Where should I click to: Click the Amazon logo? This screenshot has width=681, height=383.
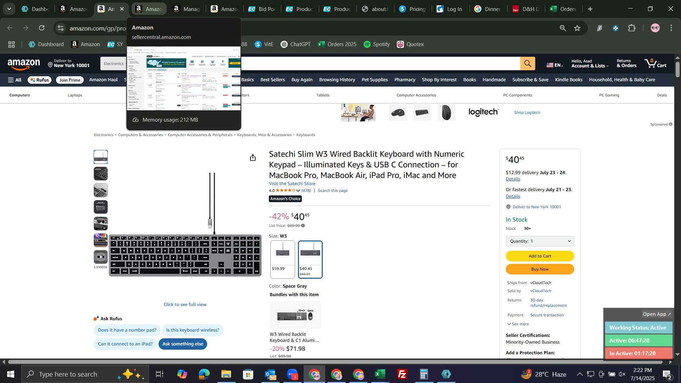tap(24, 64)
